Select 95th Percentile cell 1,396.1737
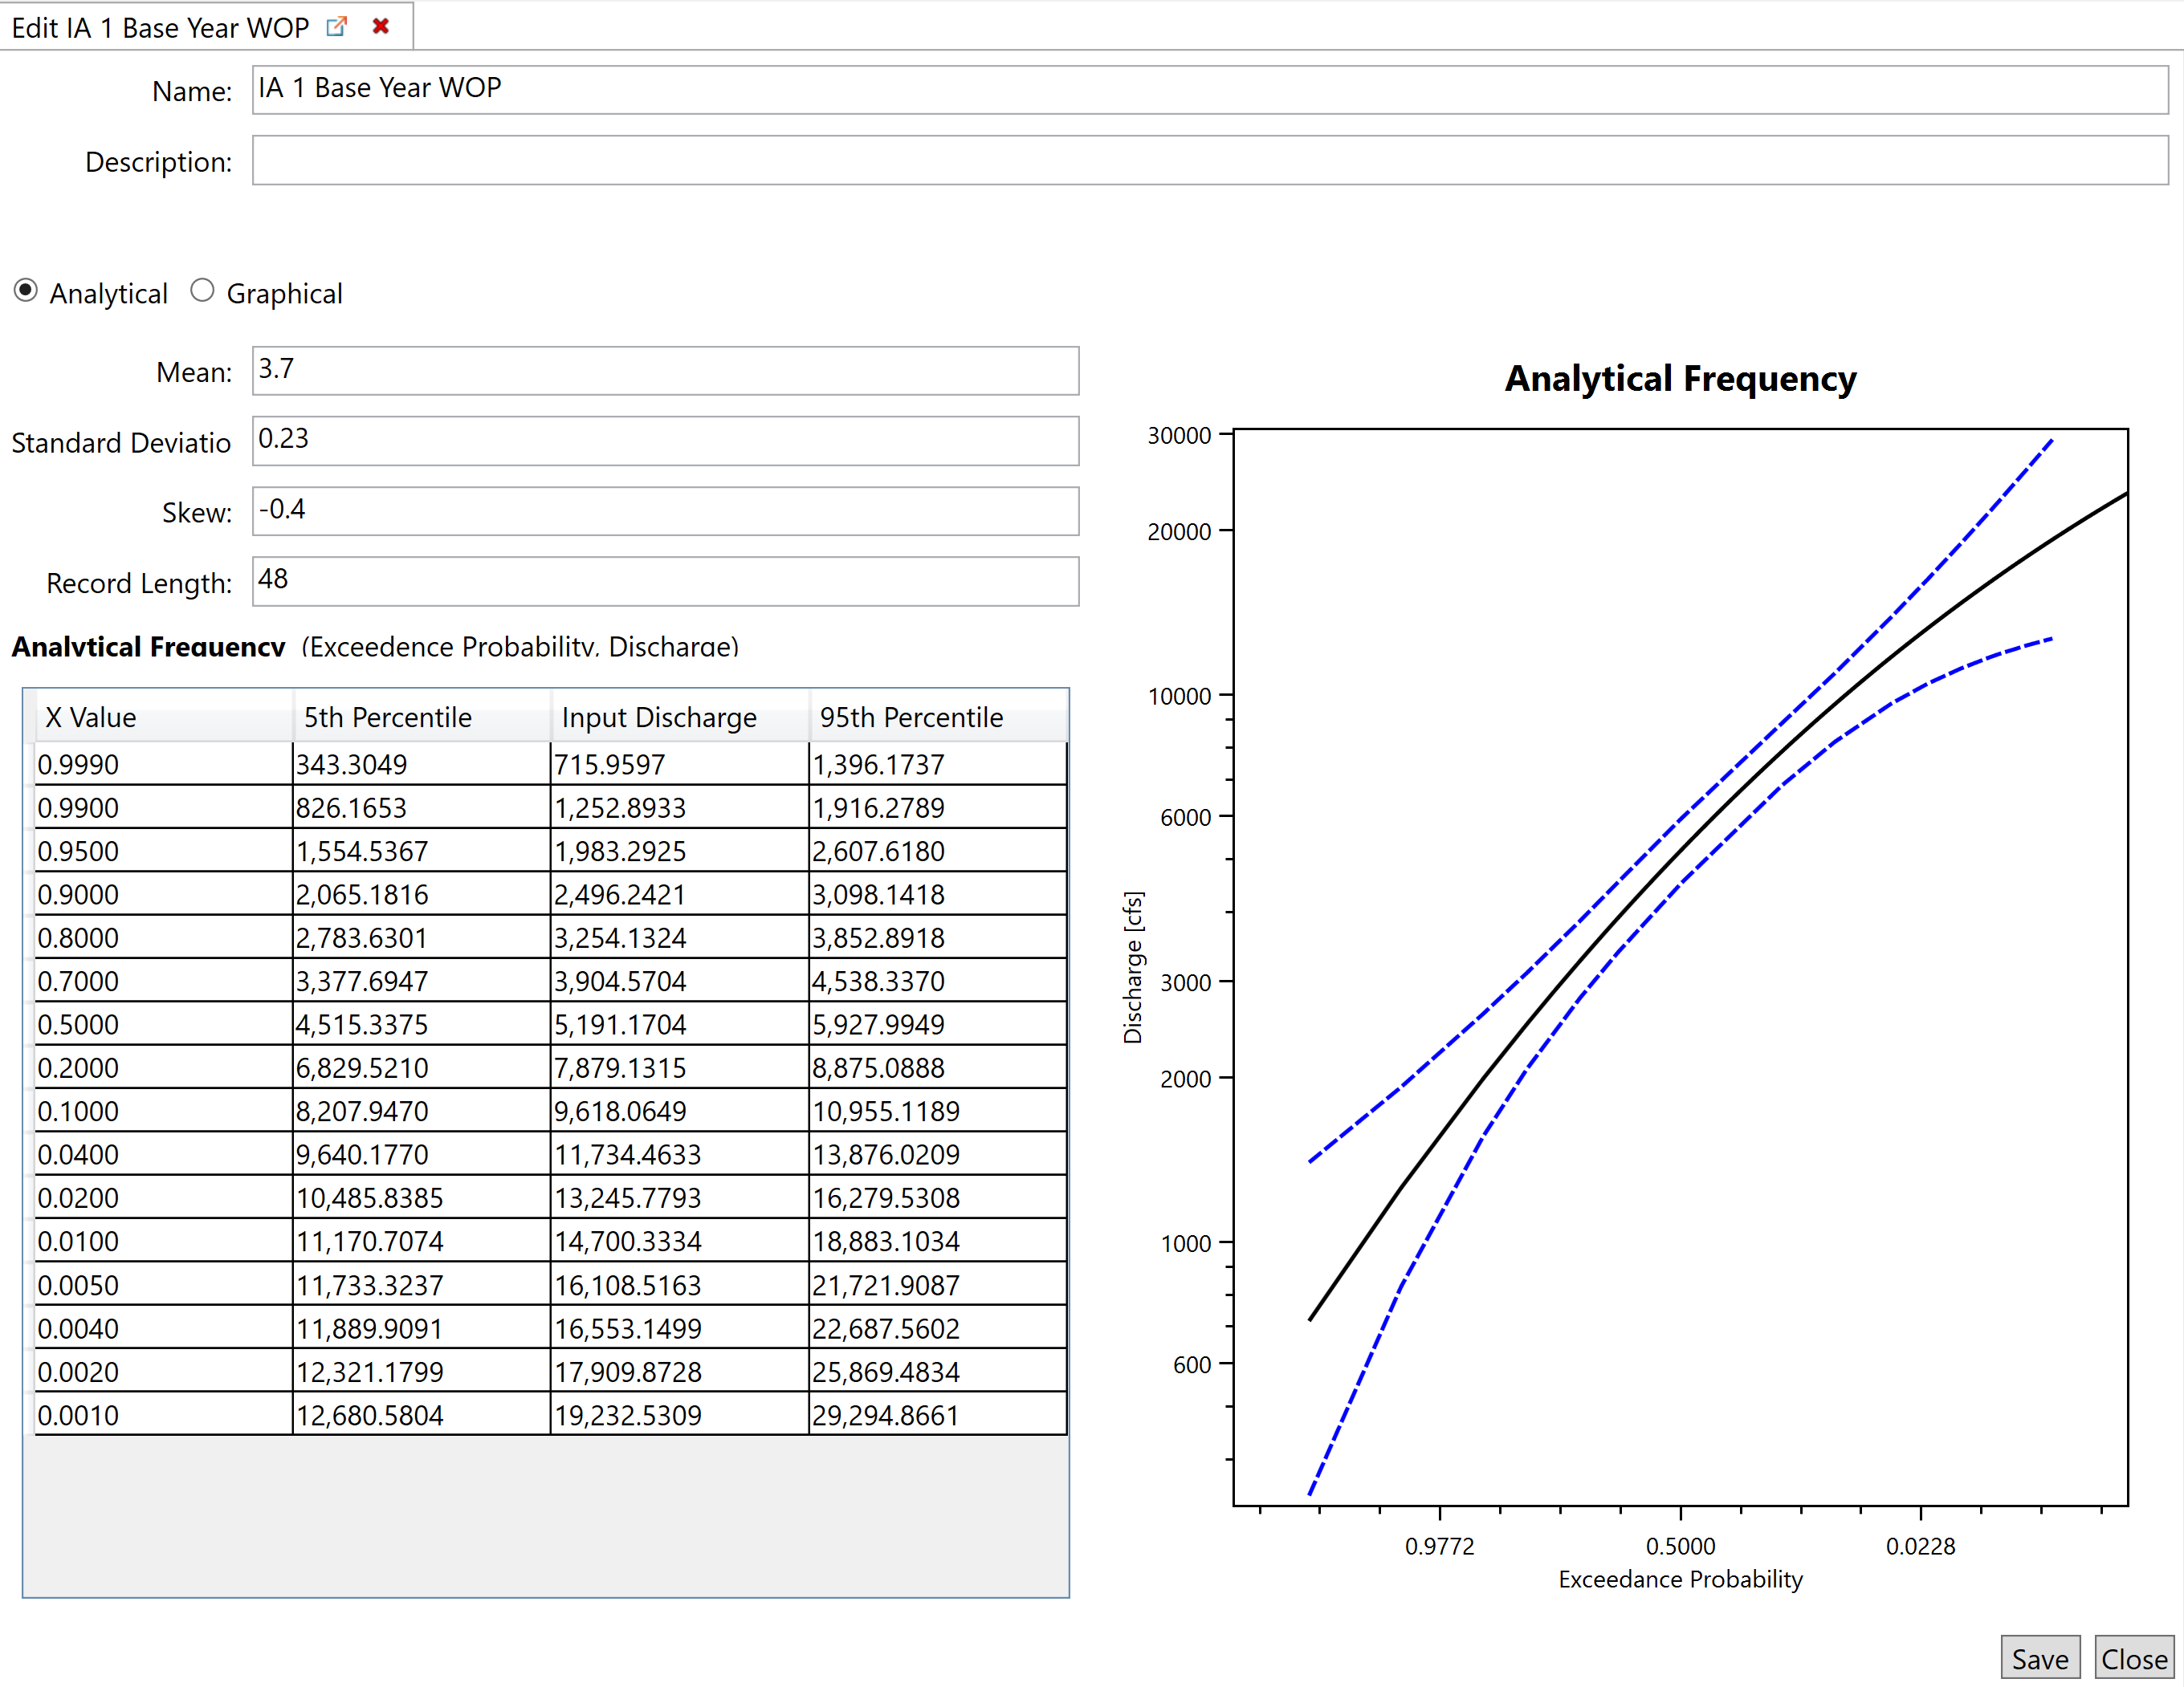Image resolution: width=2184 pixels, height=1687 pixels. pyautogui.click(x=938, y=765)
